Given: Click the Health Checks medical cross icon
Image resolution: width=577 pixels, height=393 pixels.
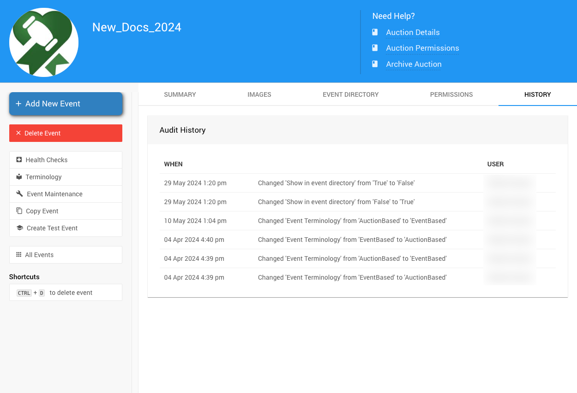Looking at the screenshot, I should coord(19,160).
